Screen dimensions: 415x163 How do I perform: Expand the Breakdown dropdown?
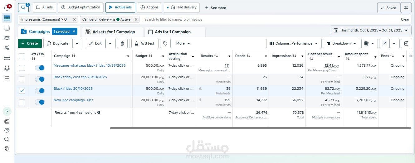click(x=341, y=43)
